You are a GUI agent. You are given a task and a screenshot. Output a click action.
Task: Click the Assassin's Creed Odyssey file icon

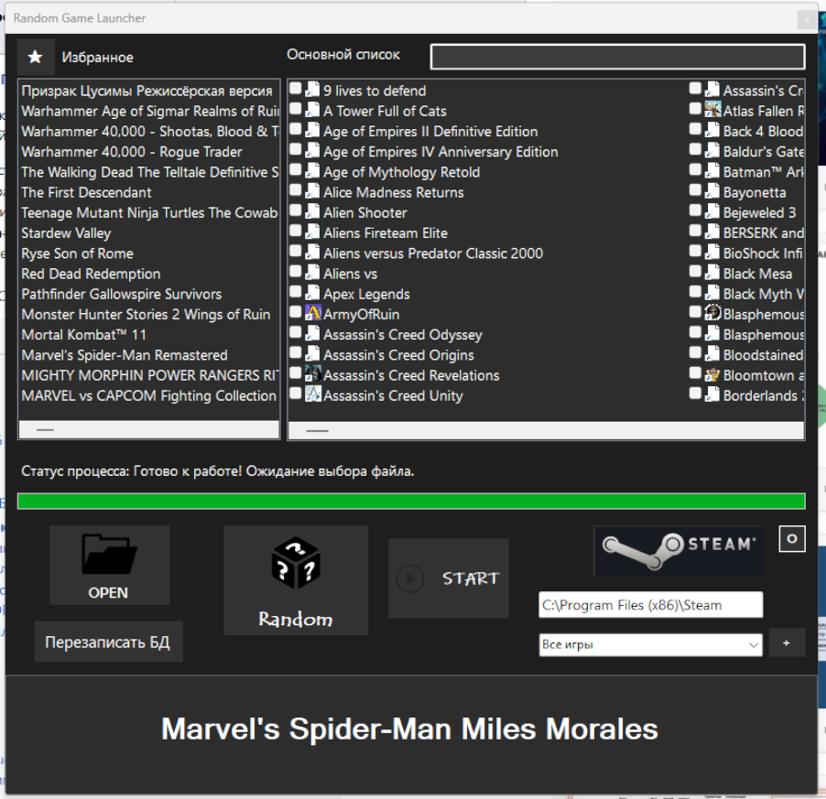313,333
